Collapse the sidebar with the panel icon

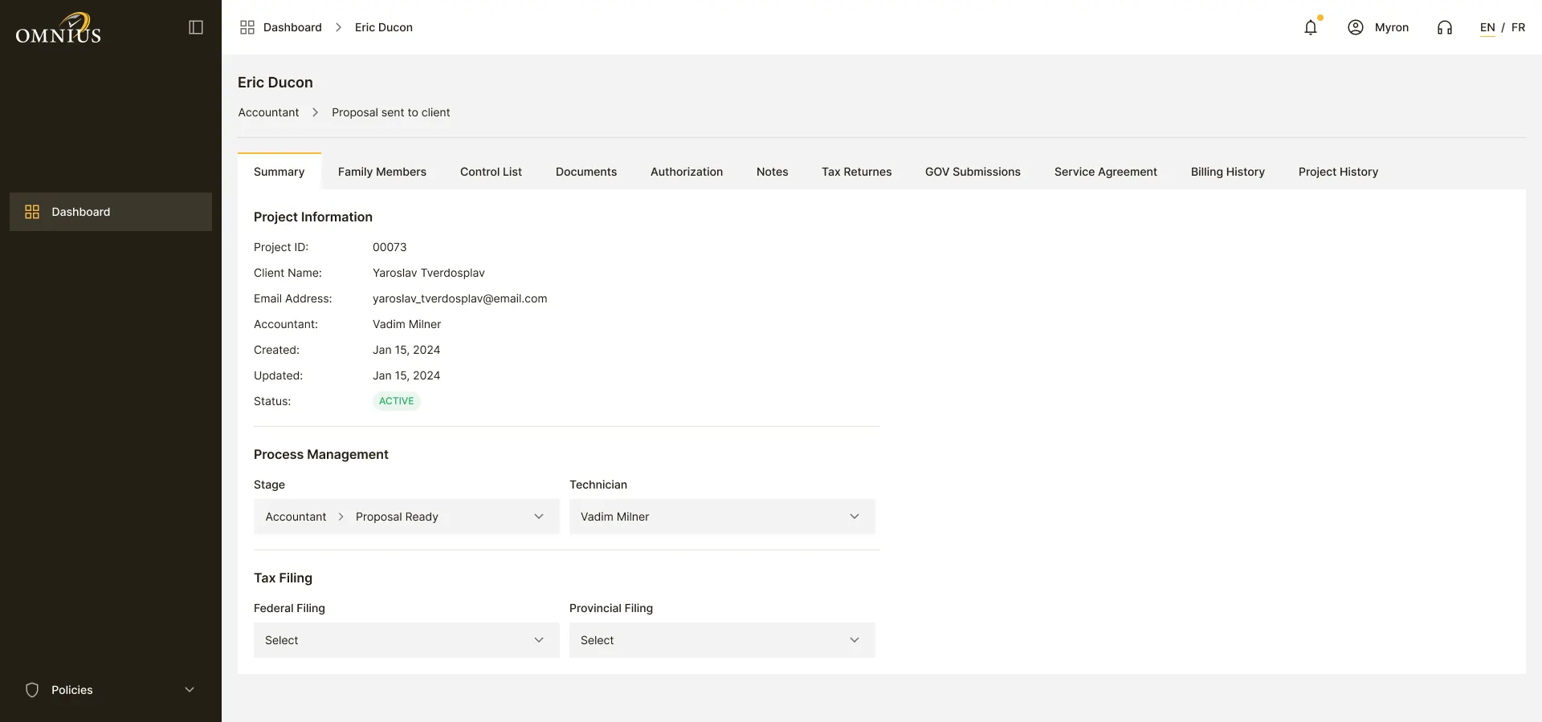click(196, 27)
